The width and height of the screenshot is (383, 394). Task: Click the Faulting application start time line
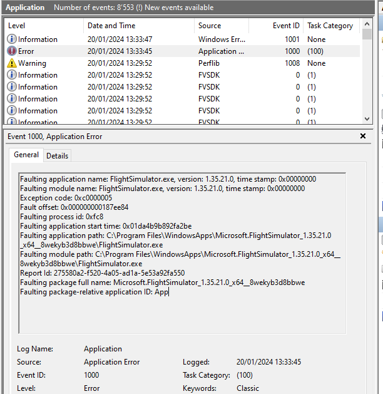tap(106, 226)
